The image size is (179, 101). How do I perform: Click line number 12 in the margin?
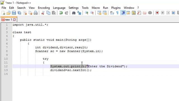coord(6,66)
